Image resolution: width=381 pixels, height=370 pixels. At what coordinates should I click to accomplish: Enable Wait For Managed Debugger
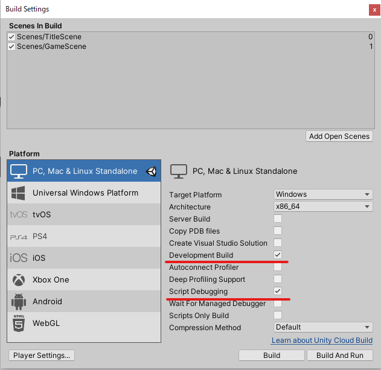pos(278,303)
